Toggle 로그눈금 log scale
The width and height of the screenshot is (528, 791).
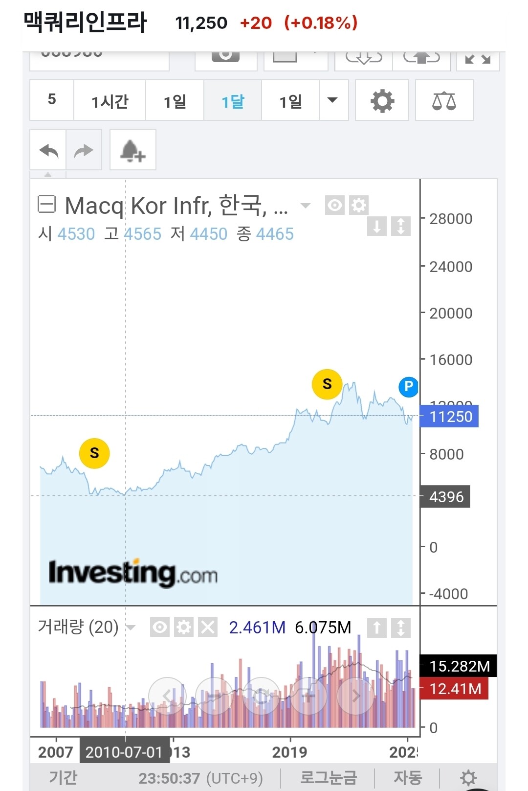[x=328, y=777]
